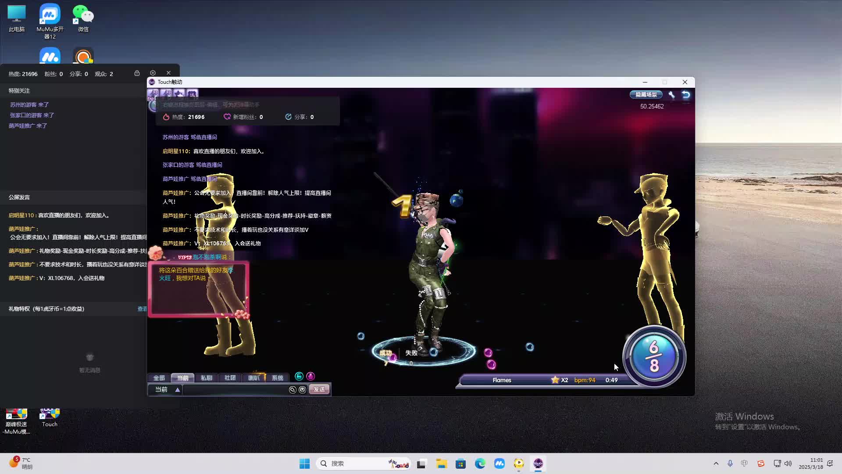
Task: Click the 6/8 beat counter orb
Action: [x=654, y=356]
